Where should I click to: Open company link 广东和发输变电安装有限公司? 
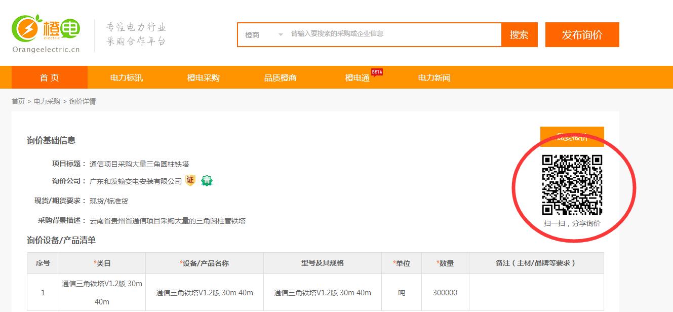coord(136,181)
